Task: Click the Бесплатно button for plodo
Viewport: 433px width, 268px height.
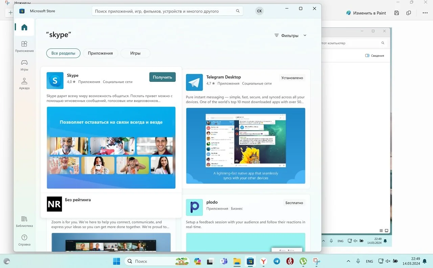Action: tap(294, 203)
